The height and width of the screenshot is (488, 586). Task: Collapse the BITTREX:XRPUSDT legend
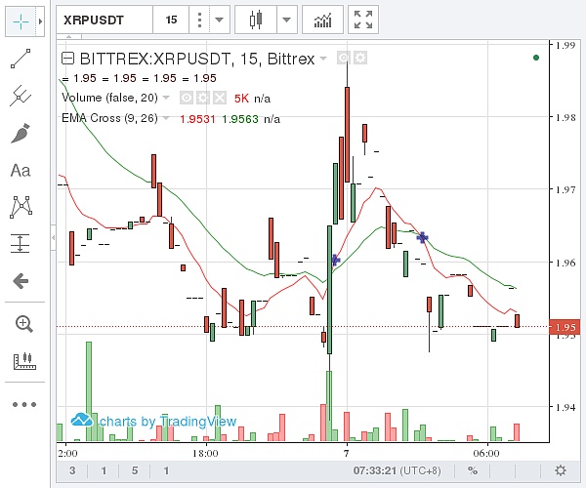[x=67, y=59]
